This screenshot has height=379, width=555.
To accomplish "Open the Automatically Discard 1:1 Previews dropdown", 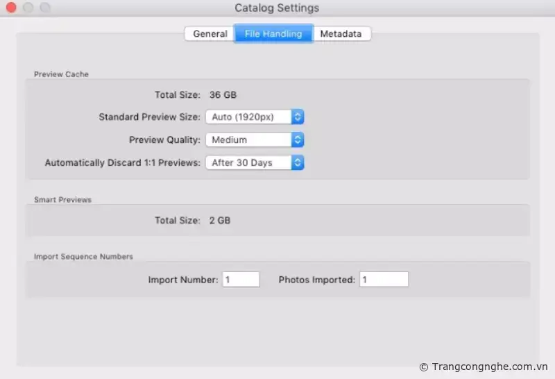I will [255, 162].
